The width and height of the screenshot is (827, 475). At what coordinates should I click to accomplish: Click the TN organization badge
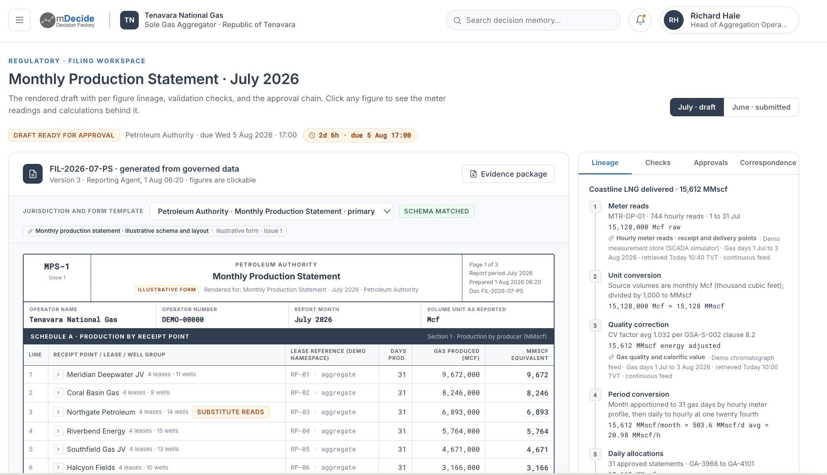129,20
